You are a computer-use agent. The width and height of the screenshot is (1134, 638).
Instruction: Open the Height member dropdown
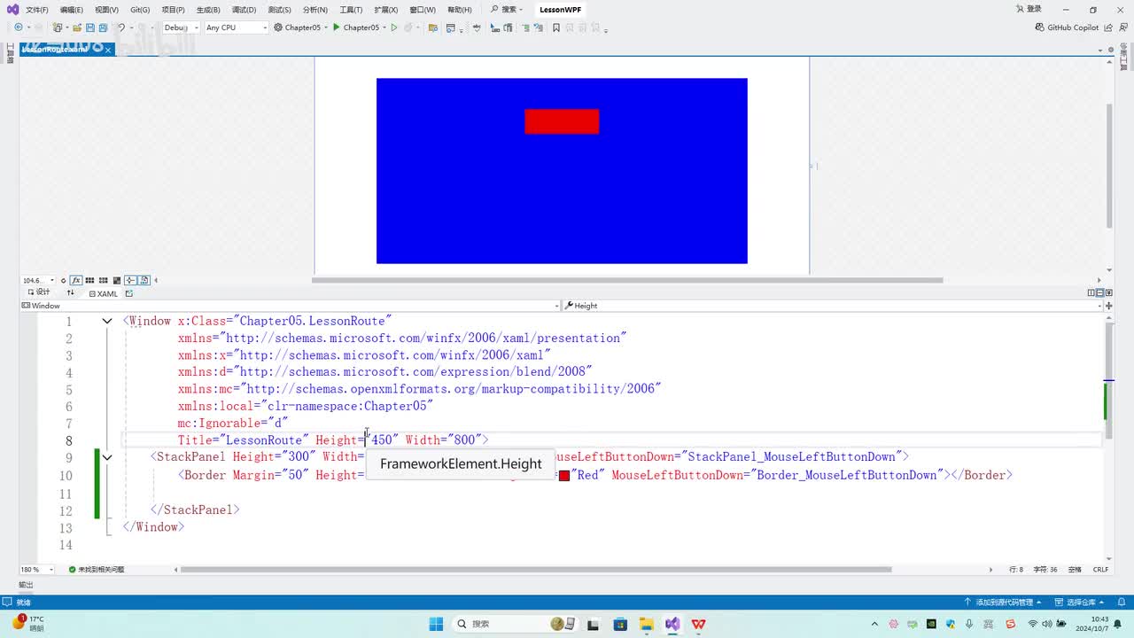coord(832,306)
